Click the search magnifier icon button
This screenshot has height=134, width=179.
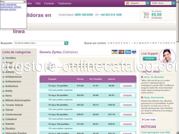66,43
